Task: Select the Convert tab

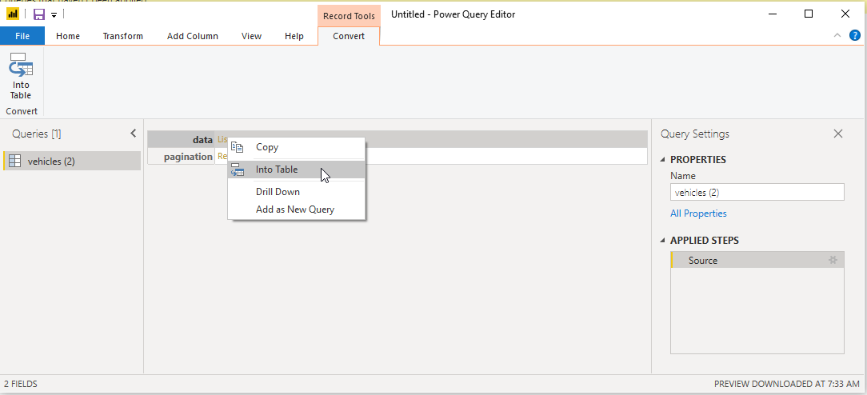Action: pyautogui.click(x=349, y=36)
